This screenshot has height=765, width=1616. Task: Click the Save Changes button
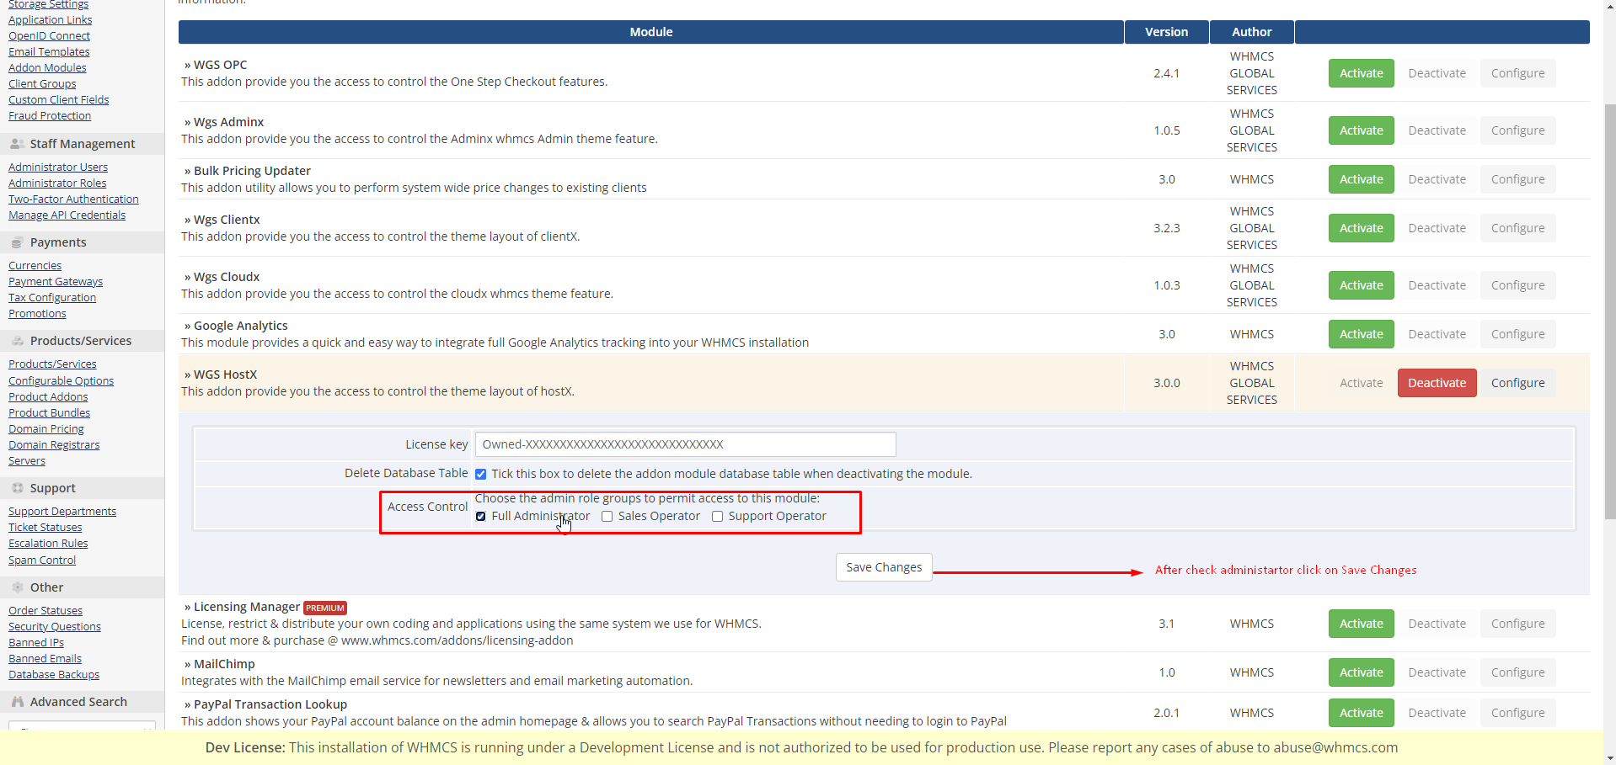click(884, 567)
